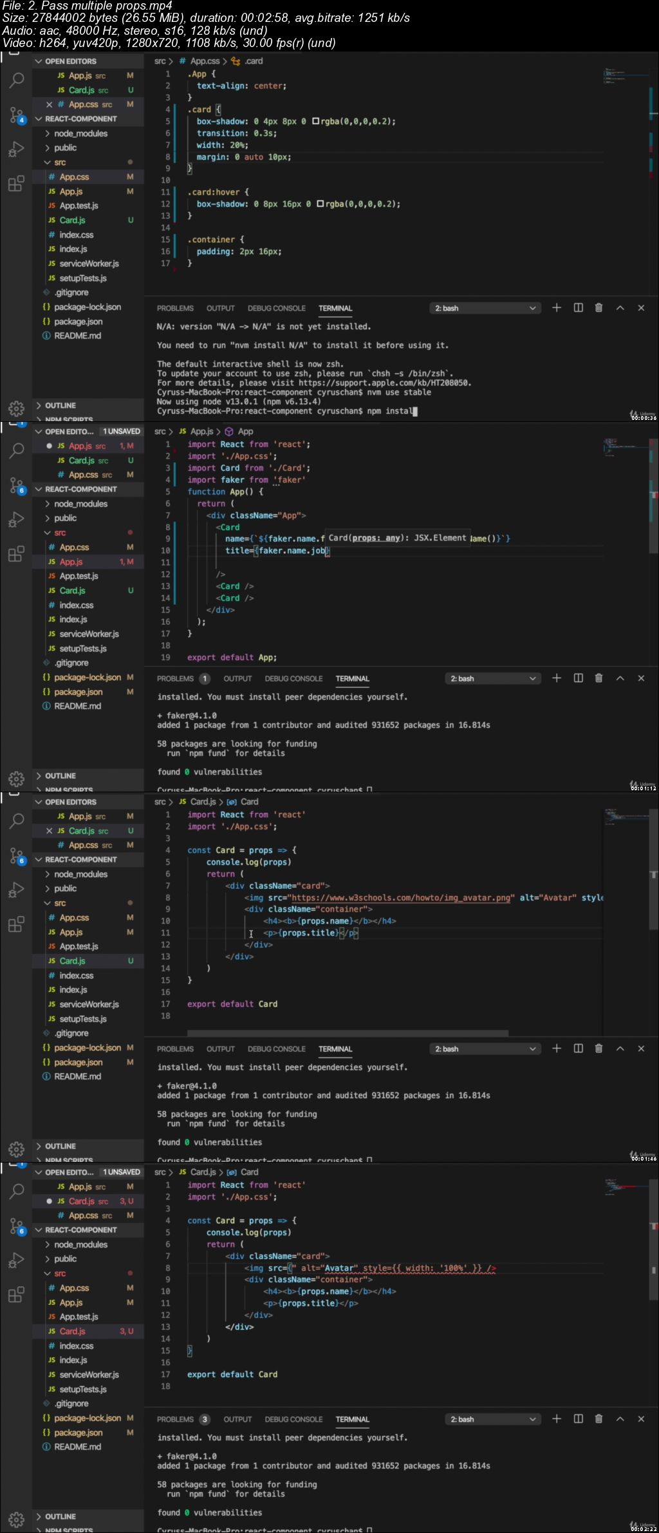
Task: Close the App.css entry in Open Editors
Action: pyautogui.click(x=49, y=104)
